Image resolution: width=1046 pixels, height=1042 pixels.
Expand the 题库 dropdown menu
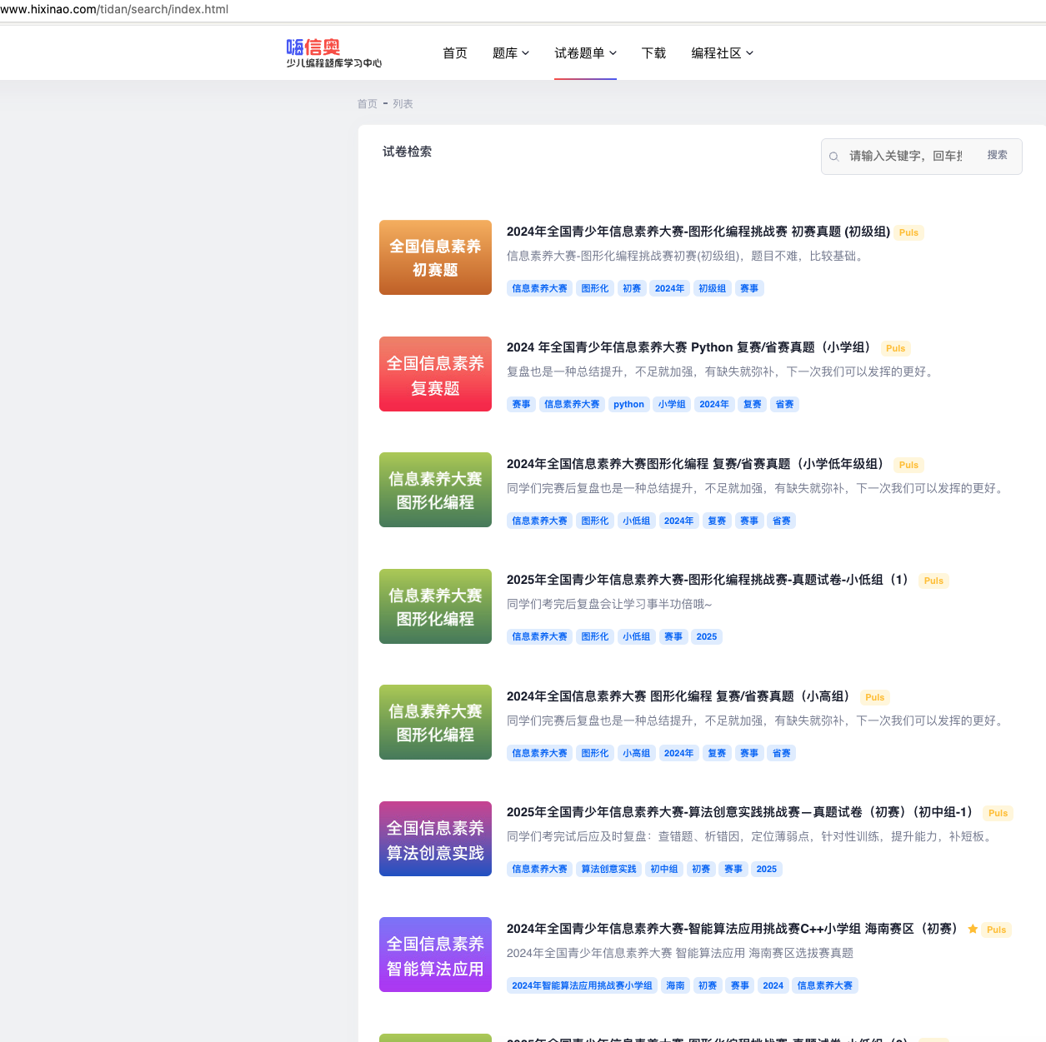511,53
